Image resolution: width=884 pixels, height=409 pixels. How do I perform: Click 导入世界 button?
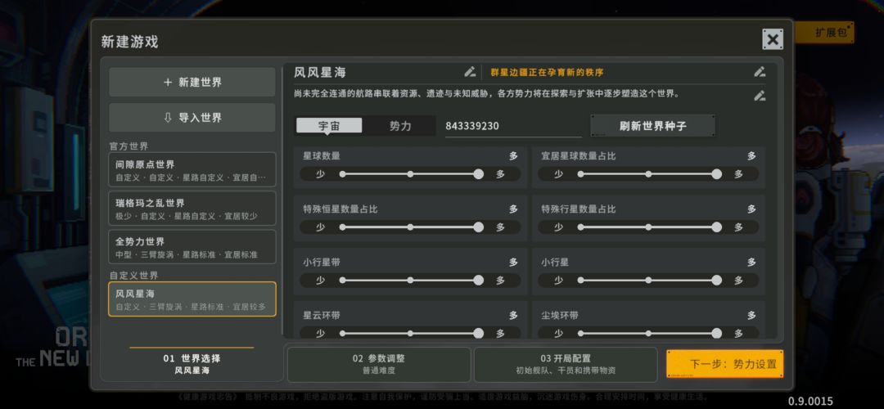tap(192, 118)
